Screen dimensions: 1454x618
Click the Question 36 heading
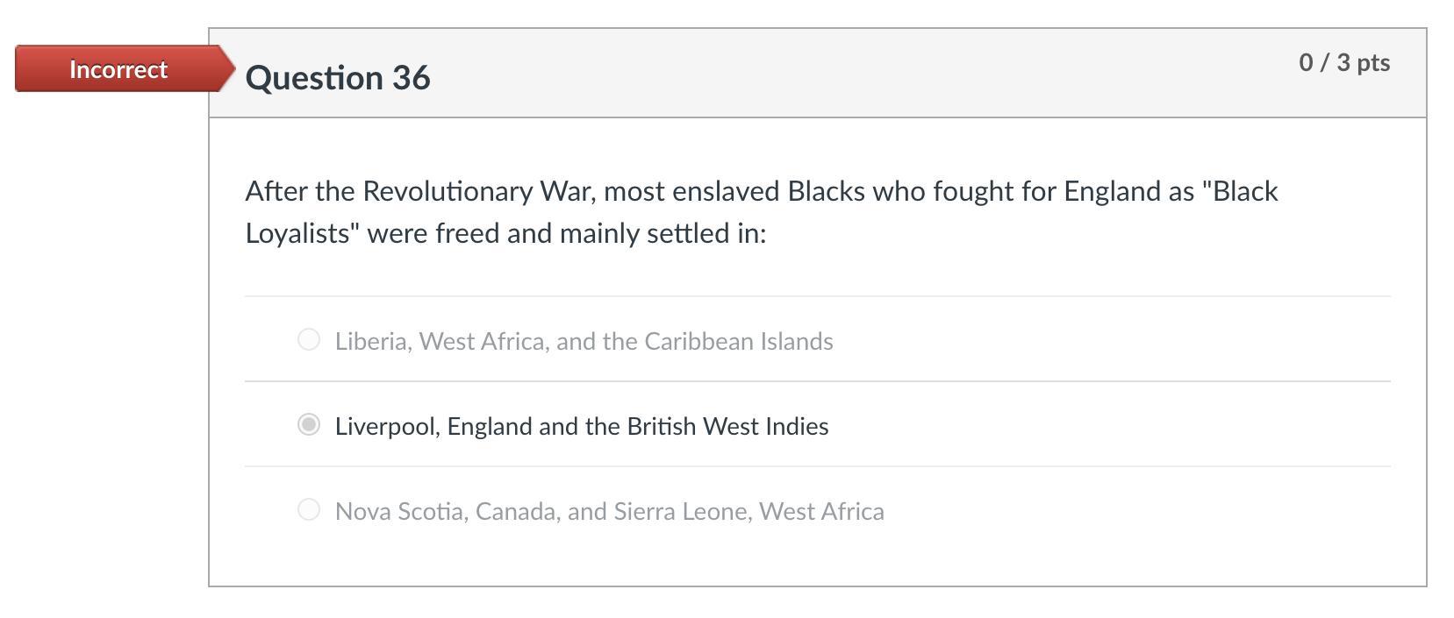click(338, 78)
